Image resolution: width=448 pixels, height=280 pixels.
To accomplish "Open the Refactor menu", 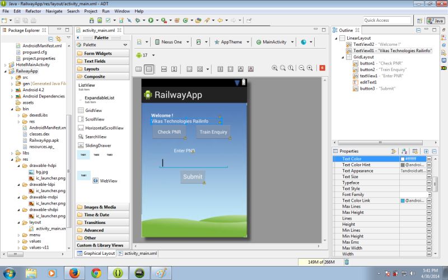I will pos(33,11).
